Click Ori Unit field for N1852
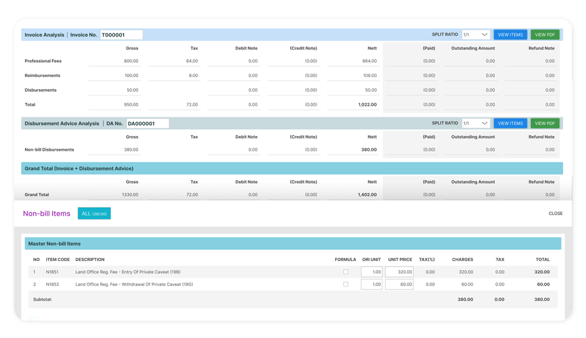The image size is (586, 338). (372, 284)
